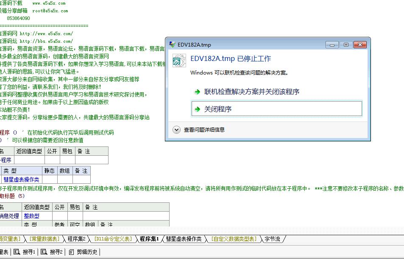Minimize the EDV182A.tmp dialog

pyautogui.click(x=332, y=45)
